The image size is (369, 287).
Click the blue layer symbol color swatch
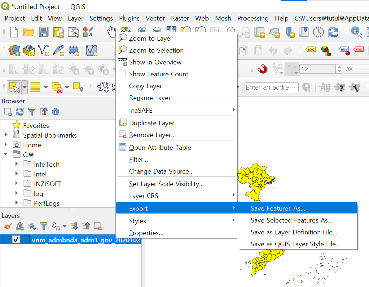pyautogui.click(x=26, y=239)
